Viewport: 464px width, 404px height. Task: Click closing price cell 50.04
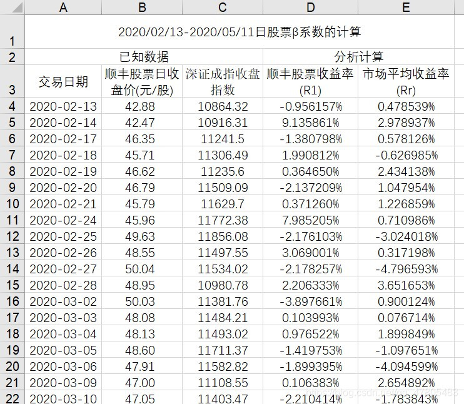(x=142, y=268)
